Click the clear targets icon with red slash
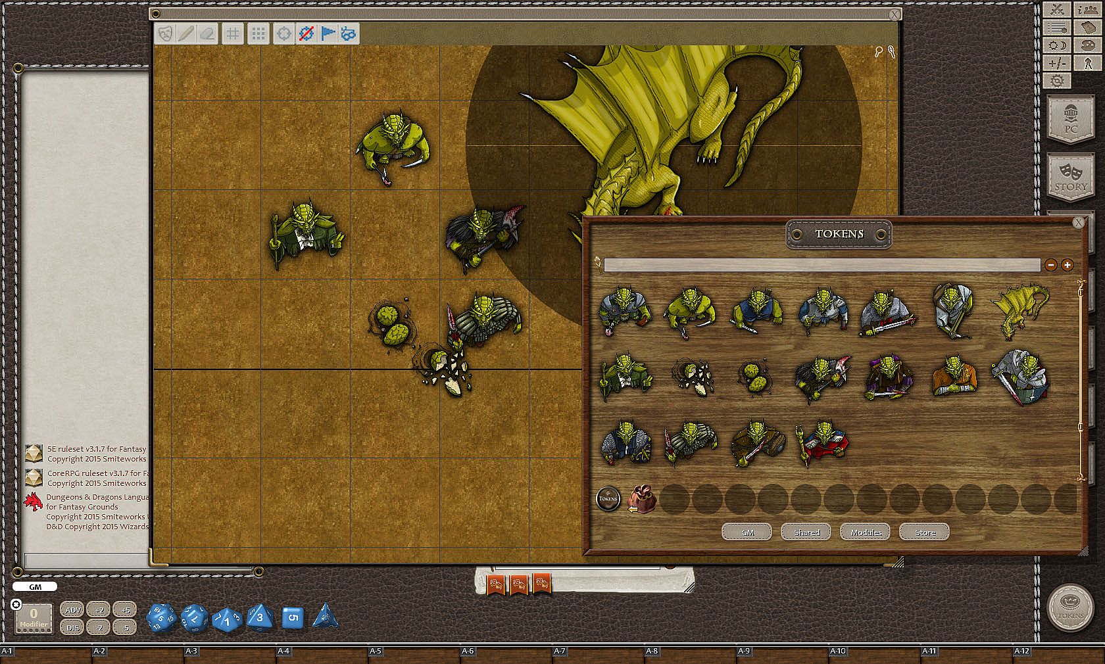Image resolution: width=1105 pixels, height=664 pixels. pyautogui.click(x=306, y=34)
